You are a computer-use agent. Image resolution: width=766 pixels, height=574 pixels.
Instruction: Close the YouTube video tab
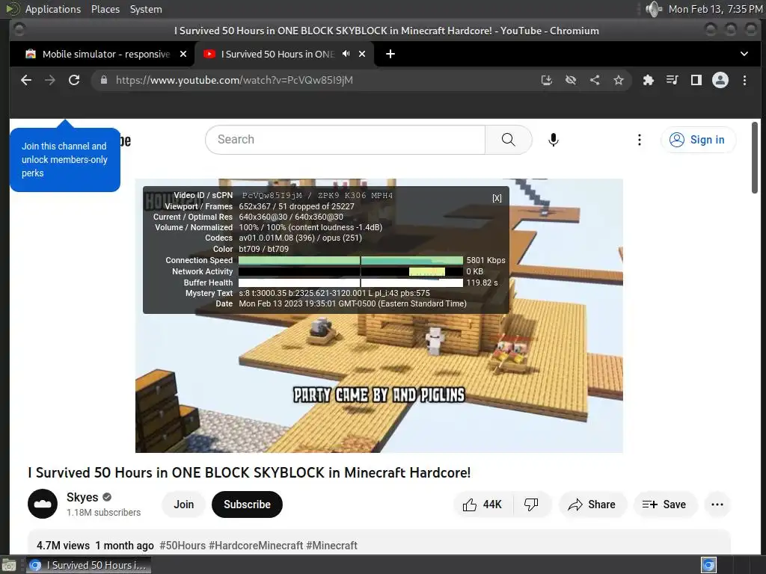362,54
